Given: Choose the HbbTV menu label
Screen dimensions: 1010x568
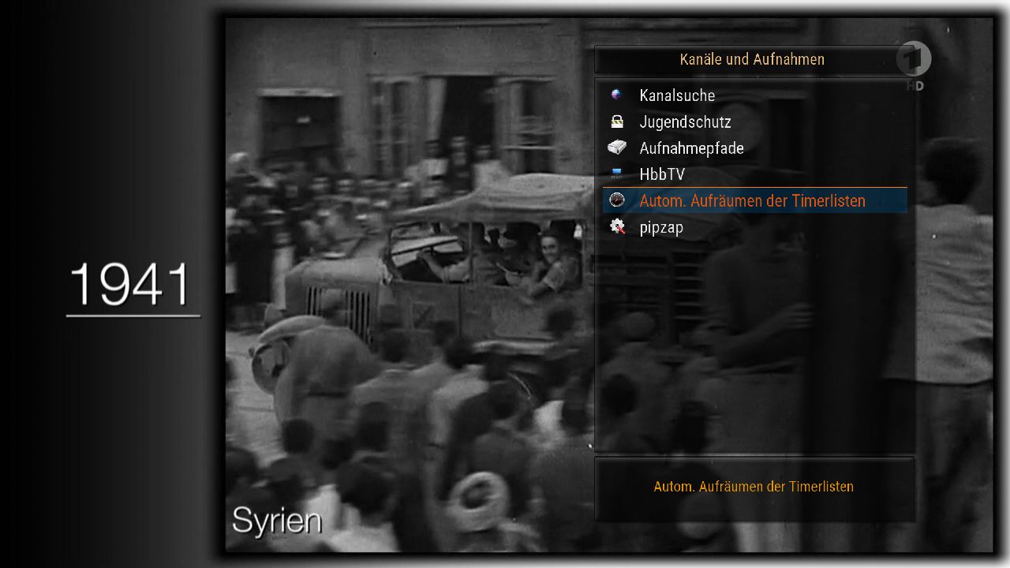Looking at the screenshot, I should [x=662, y=174].
